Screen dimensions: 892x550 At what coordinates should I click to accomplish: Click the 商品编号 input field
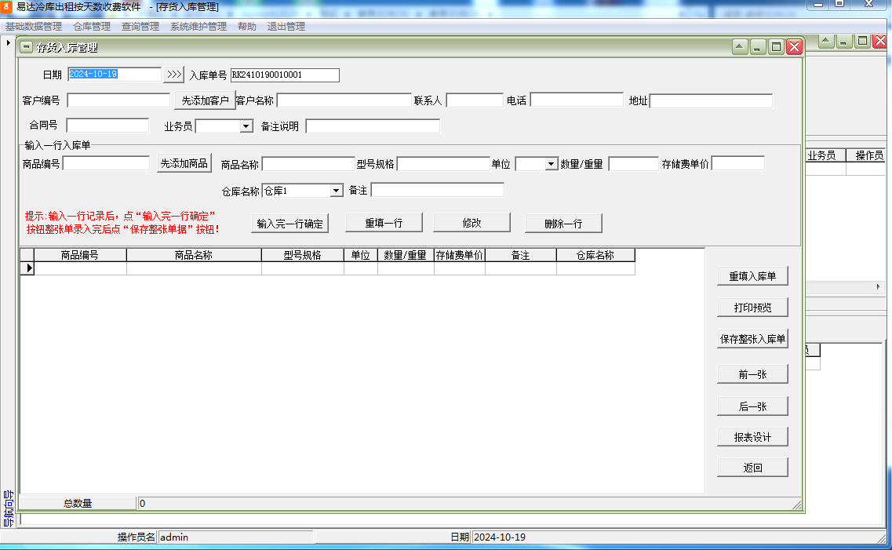pos(106,164)
